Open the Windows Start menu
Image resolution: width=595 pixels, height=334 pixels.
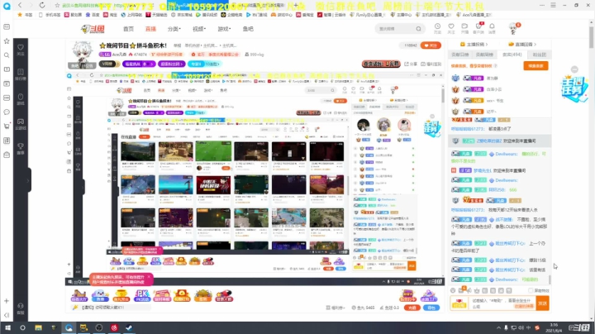[x=7, y=327]
